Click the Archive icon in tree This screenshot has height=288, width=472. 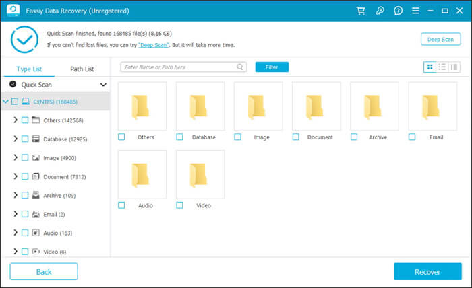click(36, 195)
